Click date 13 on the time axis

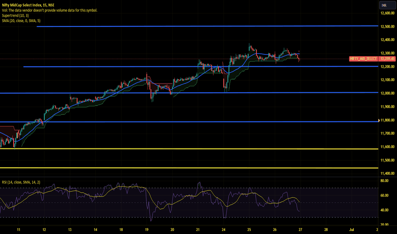(x=69, y=230)
